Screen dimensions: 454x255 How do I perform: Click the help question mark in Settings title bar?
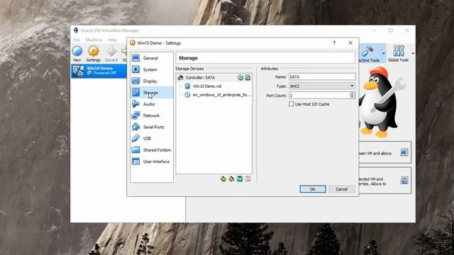click(x=334, y=42)
